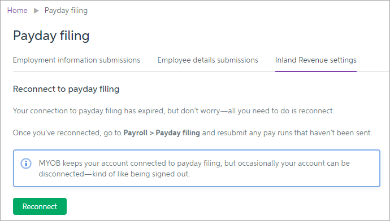
Task: Click the large Payday filing page title
Action: (x=51, y=36)
